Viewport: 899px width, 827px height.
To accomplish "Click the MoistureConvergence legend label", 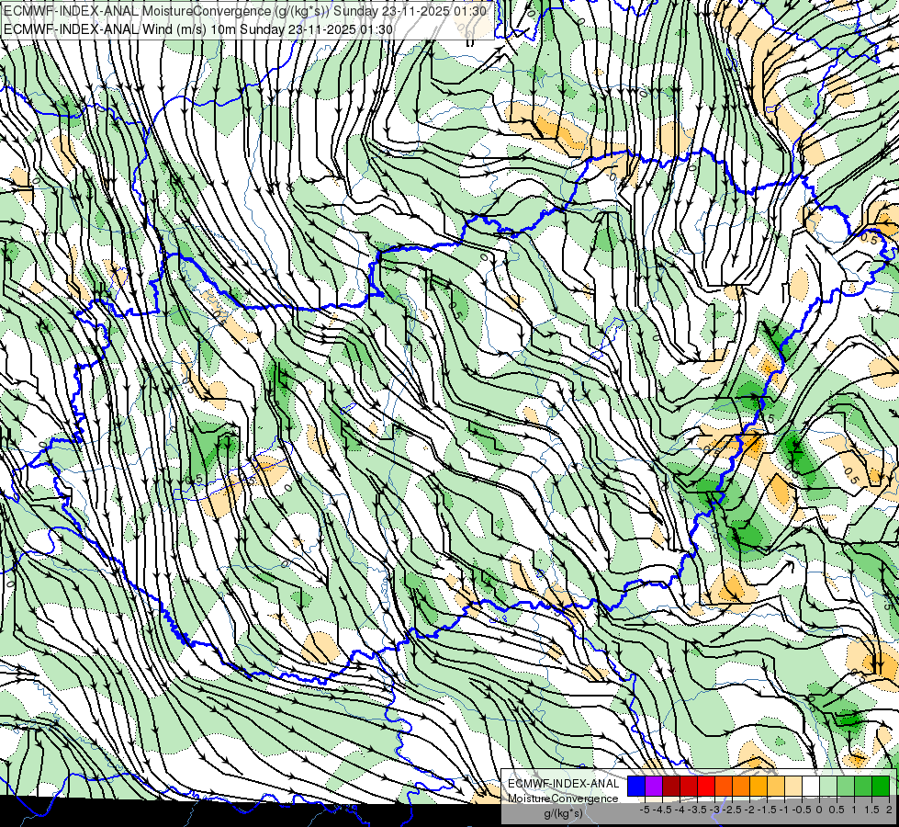I will click(563, 799).
